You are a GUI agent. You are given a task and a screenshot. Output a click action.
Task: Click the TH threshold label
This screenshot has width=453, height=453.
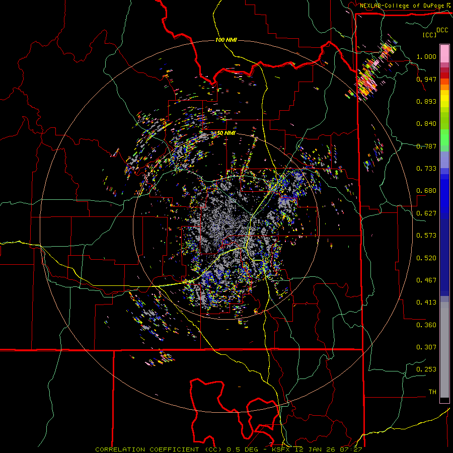pos(432,392)
